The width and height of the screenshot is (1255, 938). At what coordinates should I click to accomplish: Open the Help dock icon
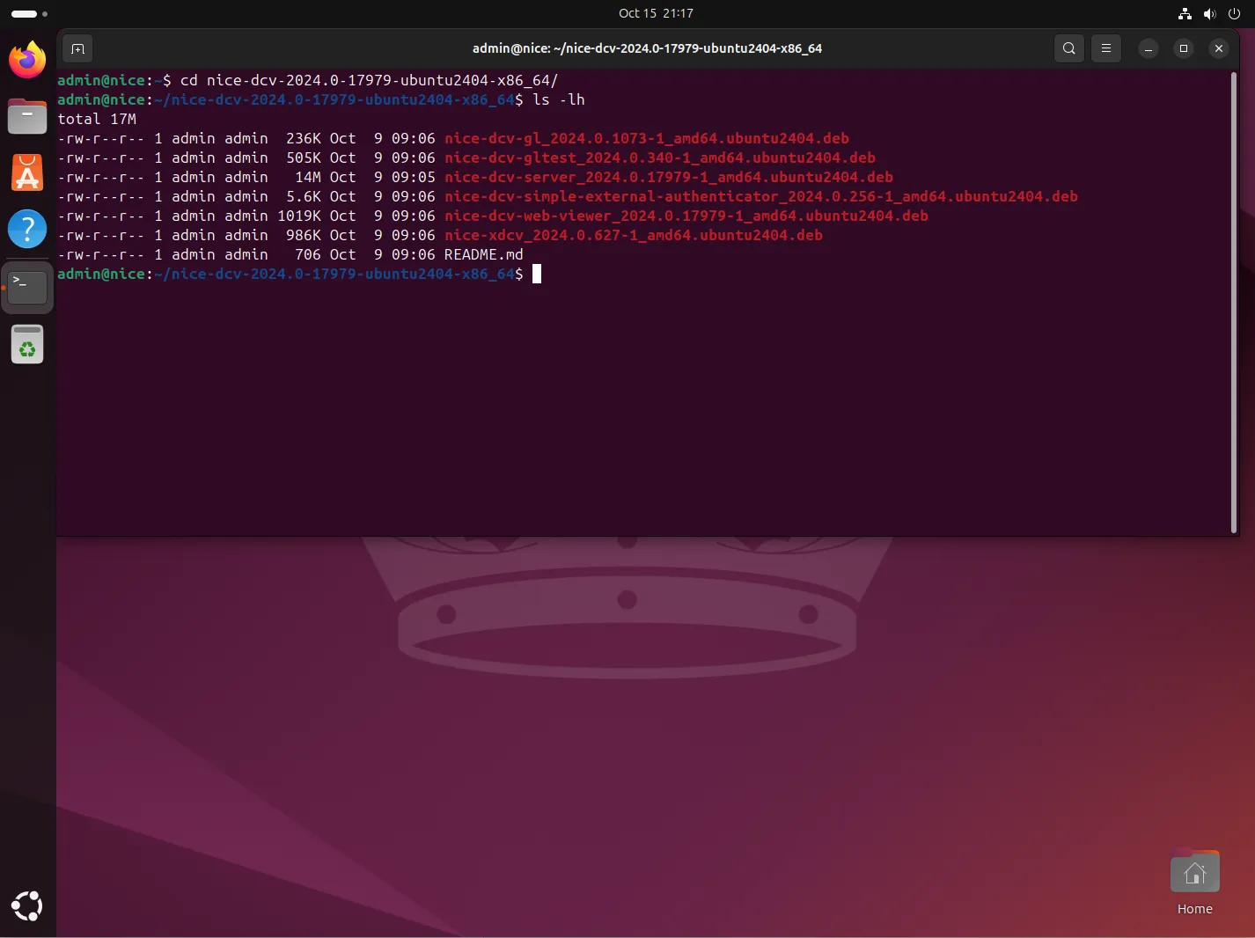tap(27, 229)
